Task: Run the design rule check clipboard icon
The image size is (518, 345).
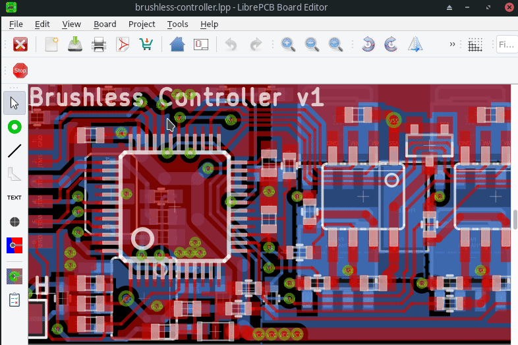Action: point(14,299)
